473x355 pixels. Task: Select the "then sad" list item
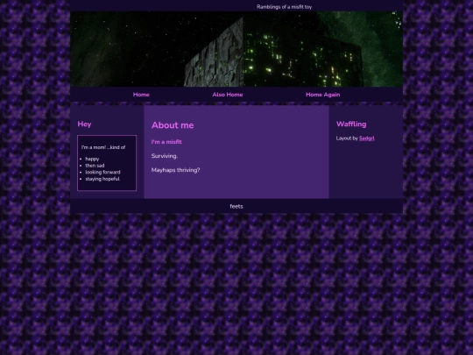[x=95, y=166]
